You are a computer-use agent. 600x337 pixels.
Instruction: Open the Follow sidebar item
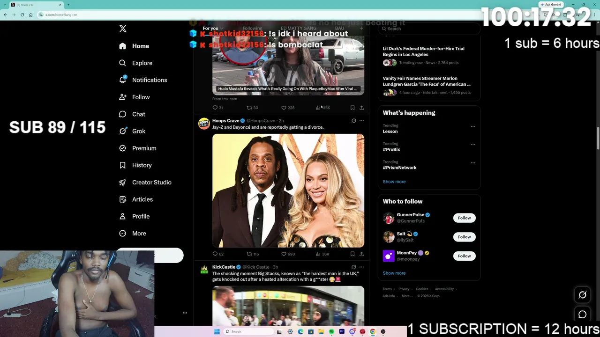pos(135,97)
